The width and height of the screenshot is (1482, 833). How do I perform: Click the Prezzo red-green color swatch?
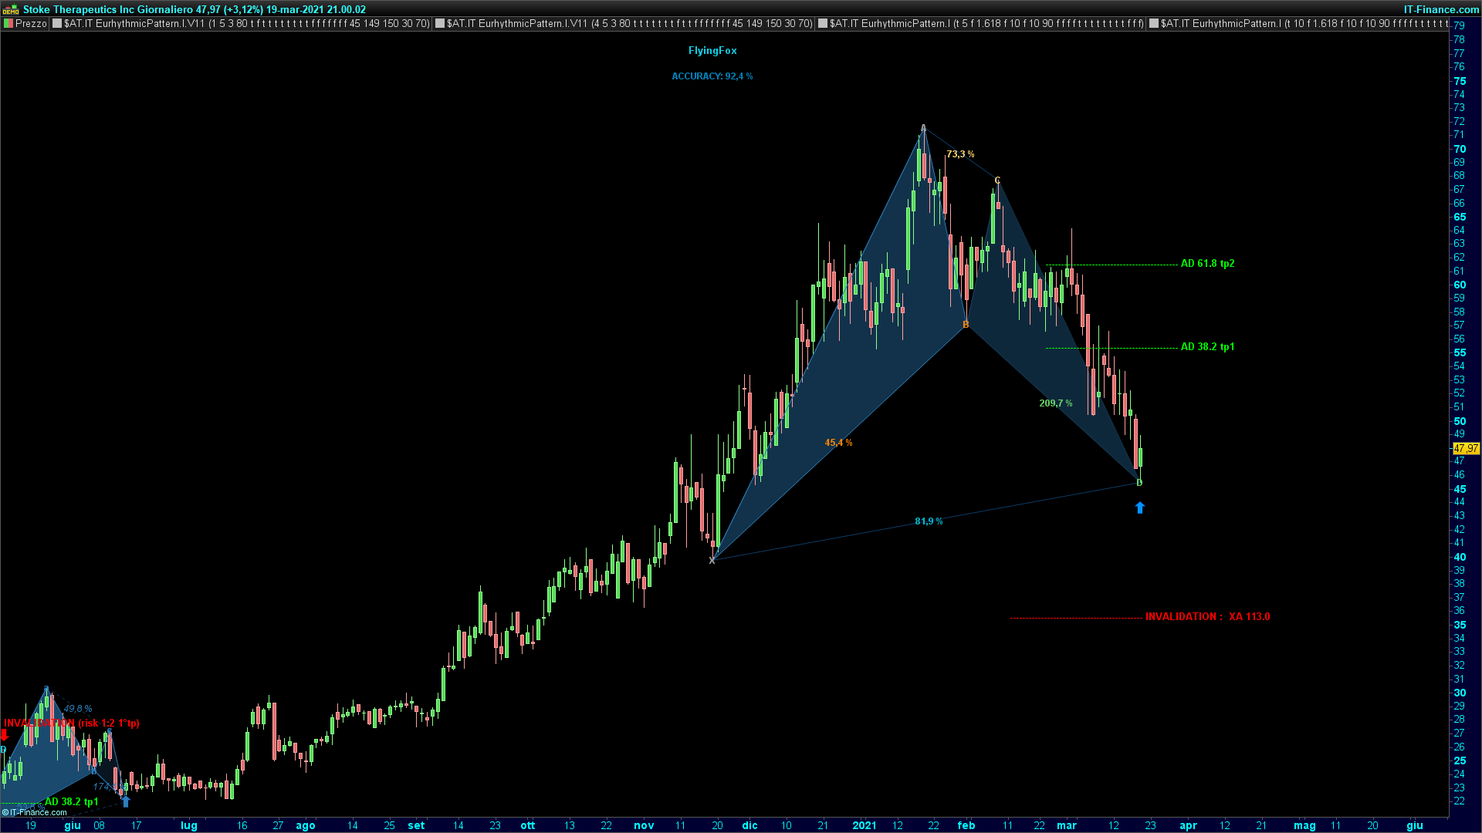coord(8,24)
